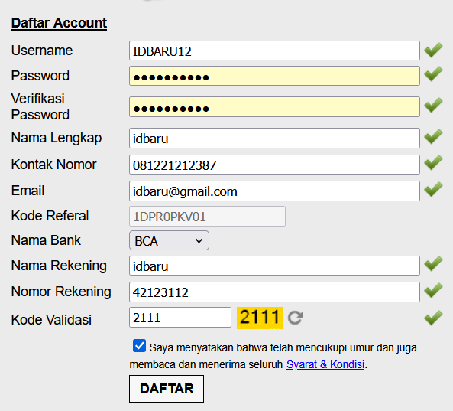Click the yellow 2111 captcha image

260,318
